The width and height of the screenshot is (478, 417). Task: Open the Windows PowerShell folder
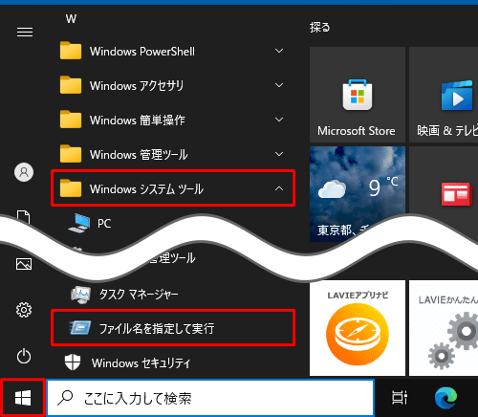(x=173, y=51)
